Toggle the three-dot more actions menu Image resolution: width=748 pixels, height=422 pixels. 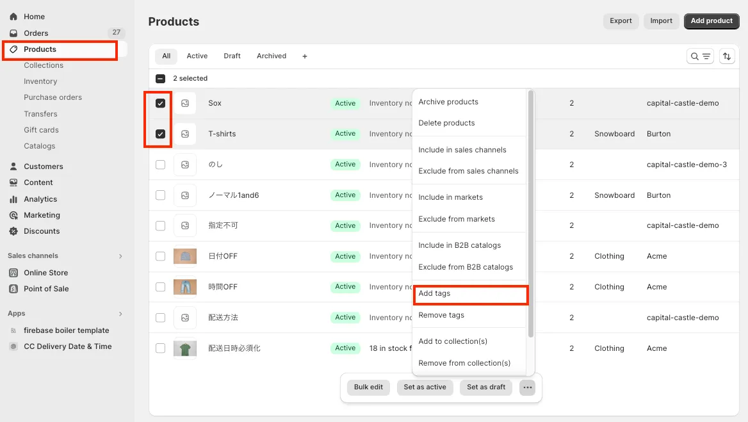click(x=527, y=387)
